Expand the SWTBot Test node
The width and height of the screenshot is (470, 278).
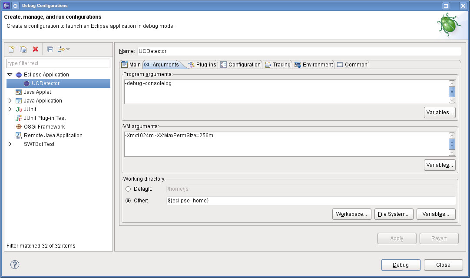click(x=10, y=144)
